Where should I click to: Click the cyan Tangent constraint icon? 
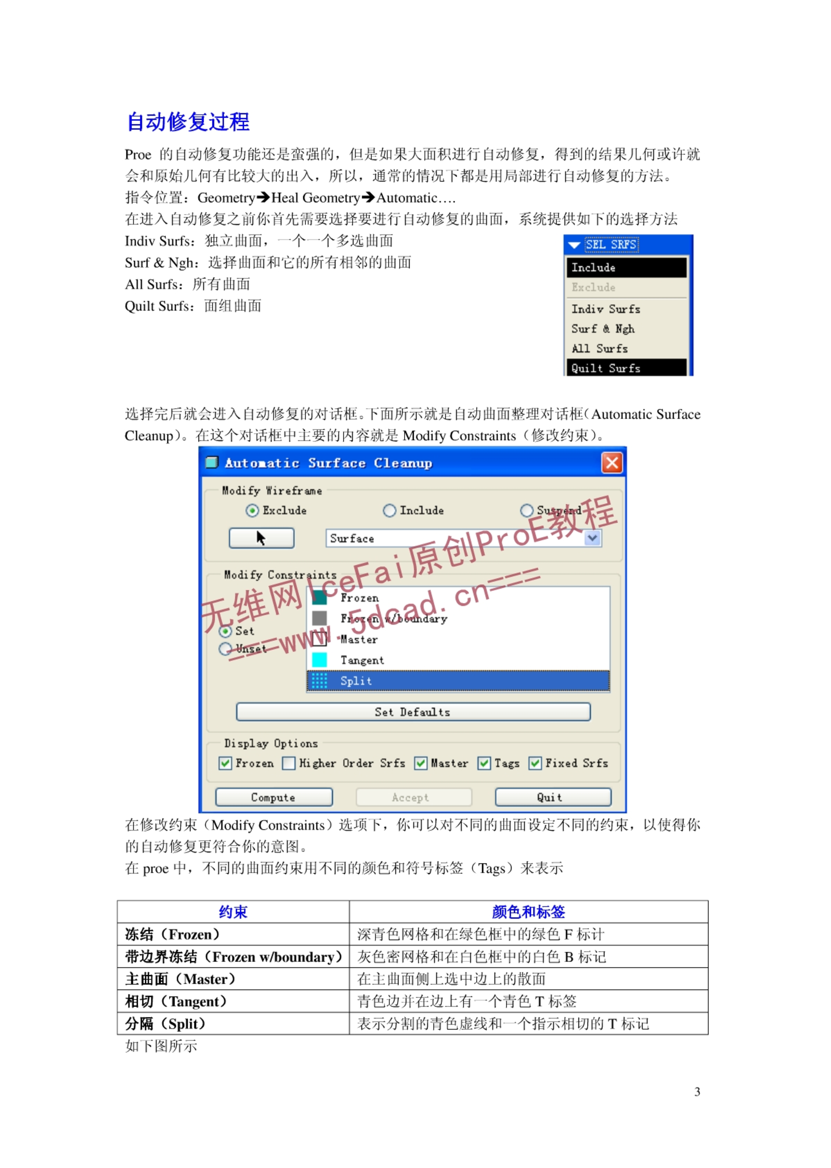pos(319,659)
